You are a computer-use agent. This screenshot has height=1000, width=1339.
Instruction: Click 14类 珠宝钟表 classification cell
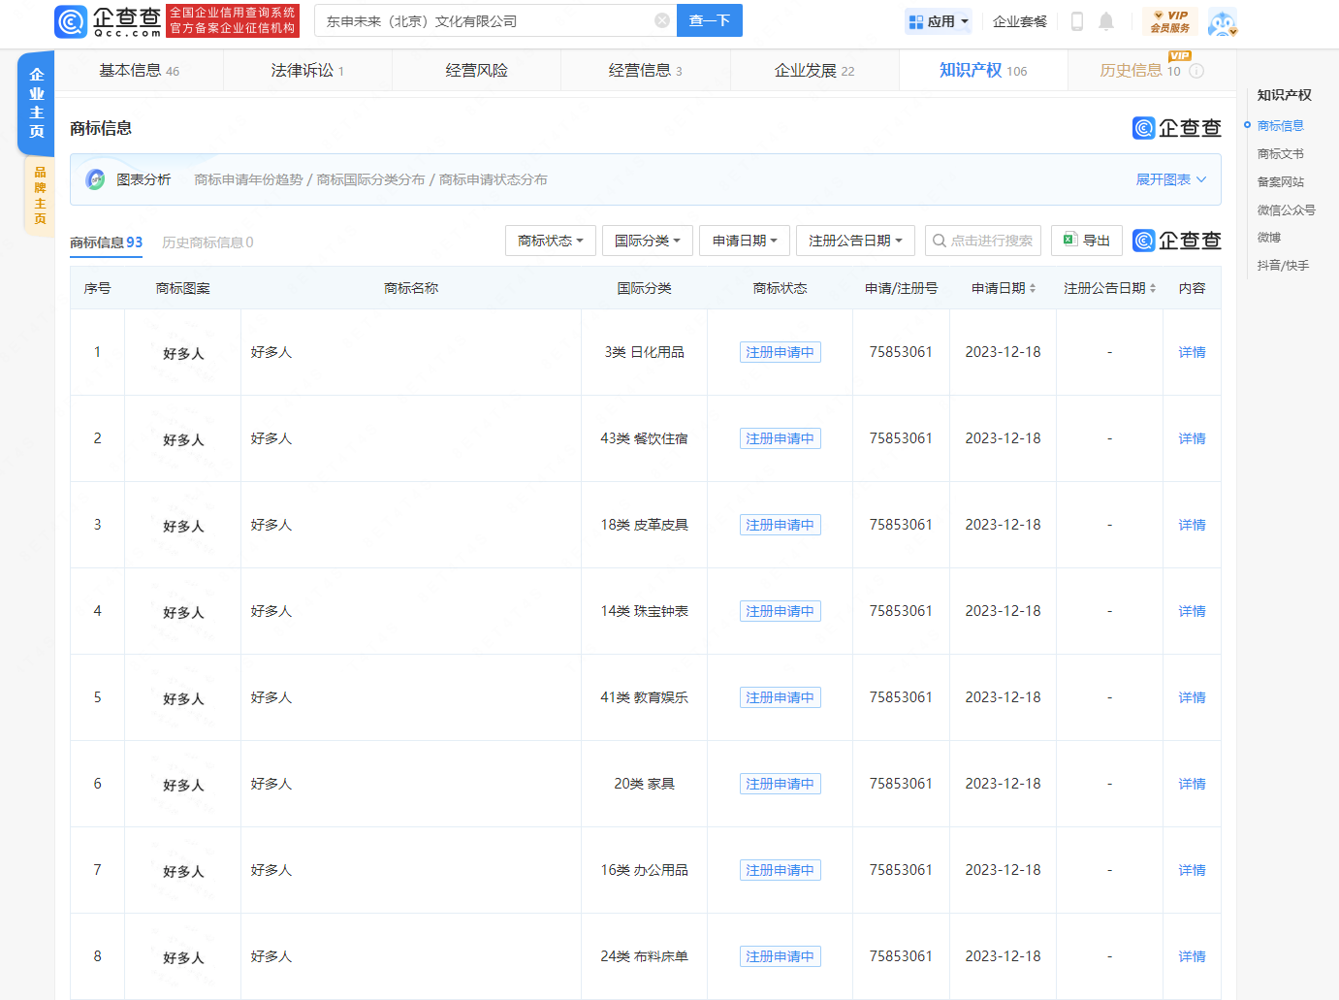(644, 611)
